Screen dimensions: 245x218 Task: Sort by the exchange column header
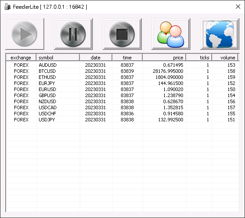[x=21, y=58]
